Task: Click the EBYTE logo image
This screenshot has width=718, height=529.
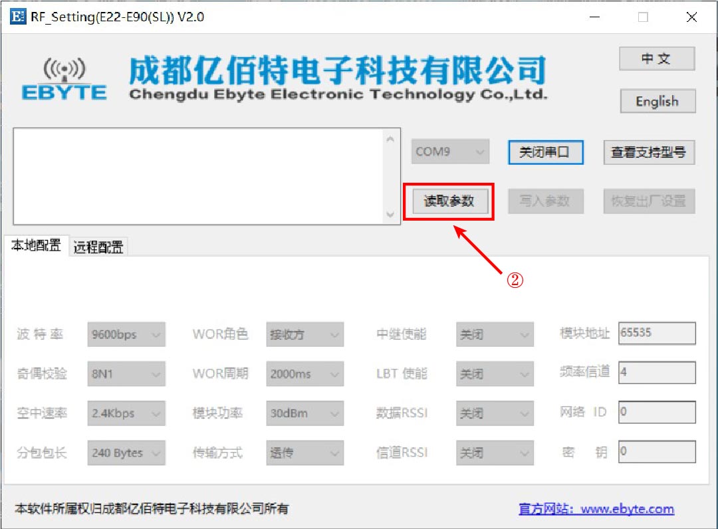Action: pyautogui.click(x=64, y=78)
